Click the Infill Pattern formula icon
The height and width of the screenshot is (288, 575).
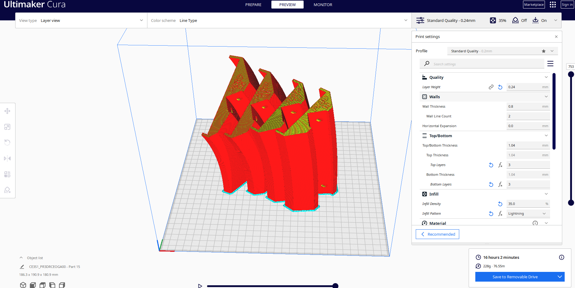click(x=500, y=213)
